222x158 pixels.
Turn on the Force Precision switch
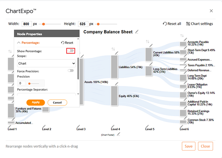[x=71, y=70]
